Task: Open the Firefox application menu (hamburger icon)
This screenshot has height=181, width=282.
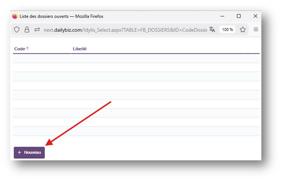Action: (x=256, y=30)
